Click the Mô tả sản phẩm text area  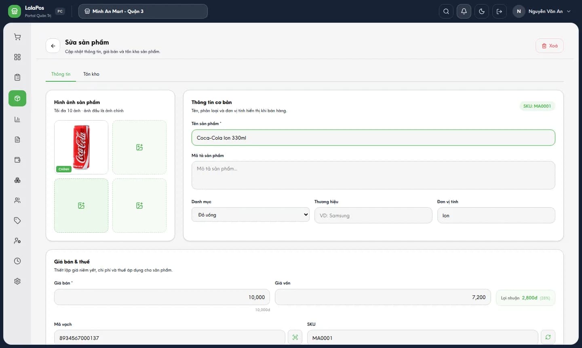(373, 175)
